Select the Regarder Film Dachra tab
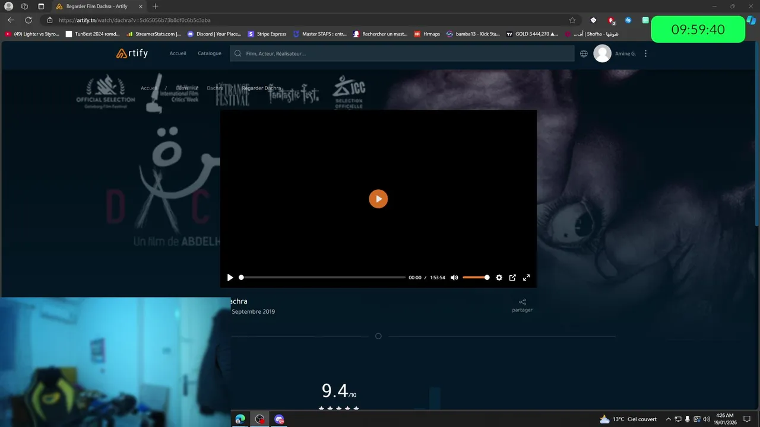This screenshot has width=760, height=427. click(x=99, y=7)
